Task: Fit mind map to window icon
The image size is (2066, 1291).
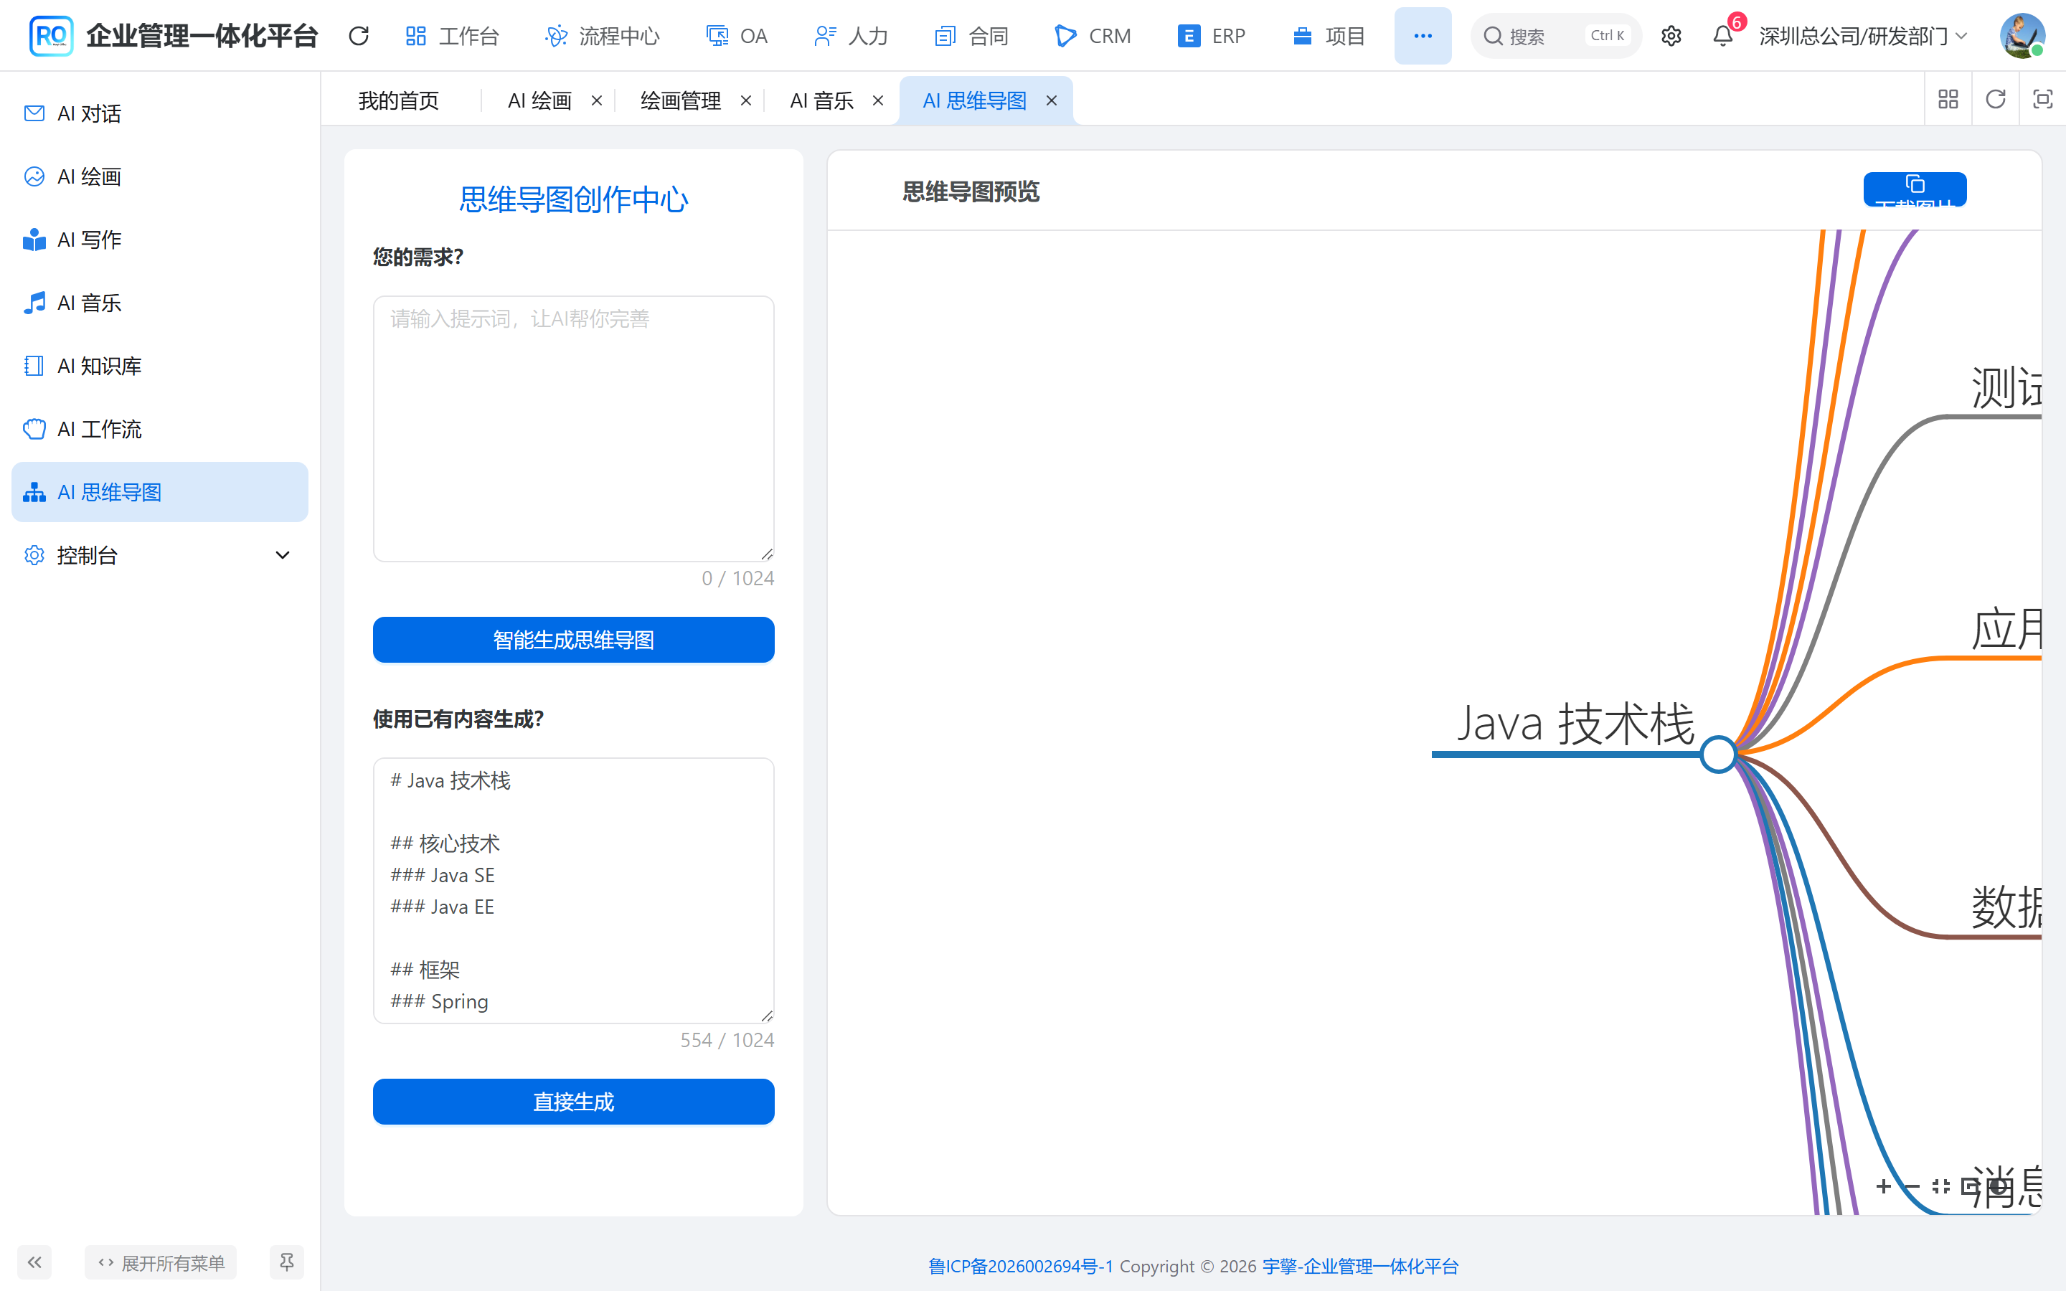Action: click(1940, 1186)
